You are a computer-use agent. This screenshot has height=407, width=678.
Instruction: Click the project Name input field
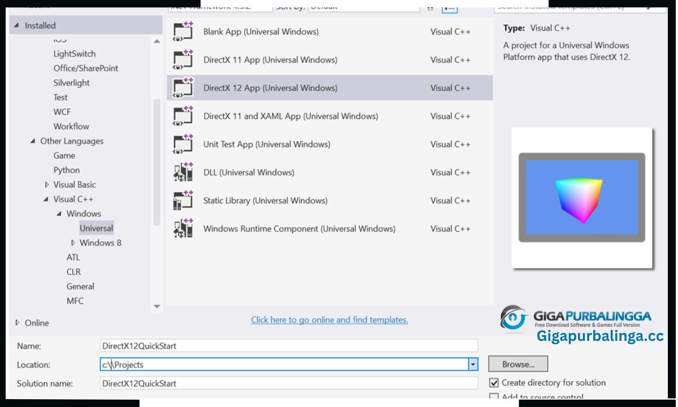tap(289, 345)
